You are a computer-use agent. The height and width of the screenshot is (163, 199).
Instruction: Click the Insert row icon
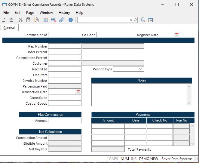pyautogui.click(x=46, y=20)
